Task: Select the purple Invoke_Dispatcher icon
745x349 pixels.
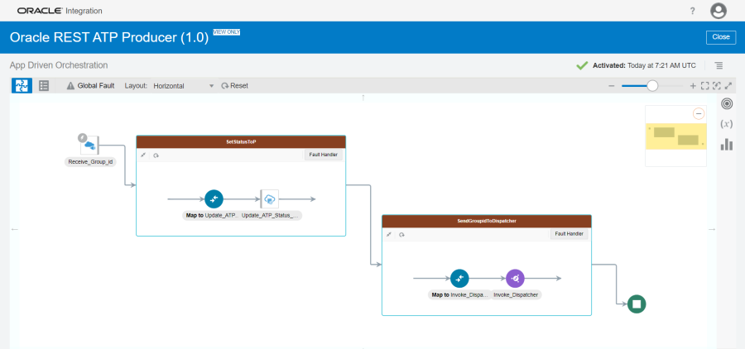Action: (x=515, y=278)
